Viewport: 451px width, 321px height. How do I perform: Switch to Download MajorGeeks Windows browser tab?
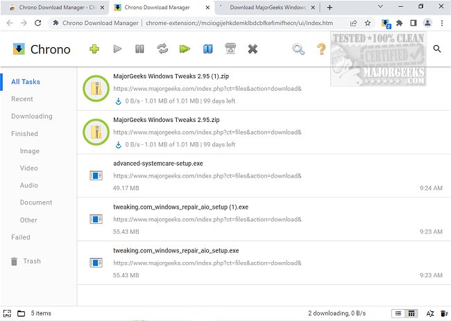point(267,7)
